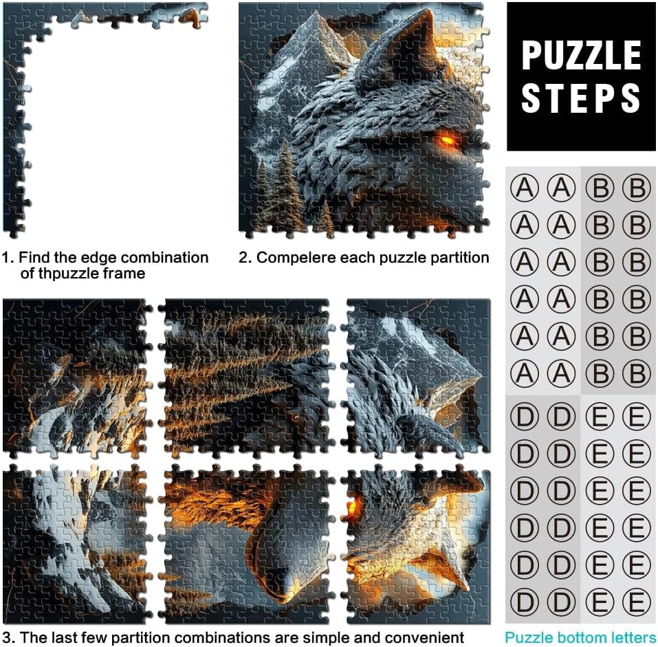658x647 pixels.
Task: Pick the last circled E in the bottom row
Action: point(636,602)
